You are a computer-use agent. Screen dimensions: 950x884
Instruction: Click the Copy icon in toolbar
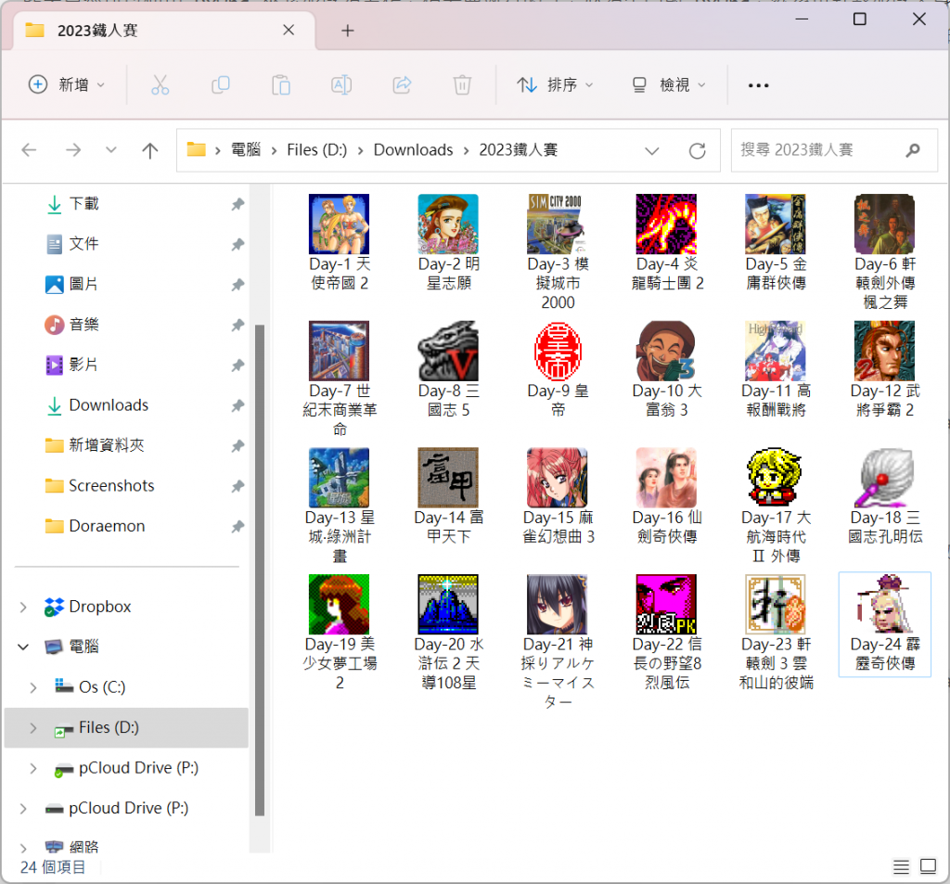[221, 84]
